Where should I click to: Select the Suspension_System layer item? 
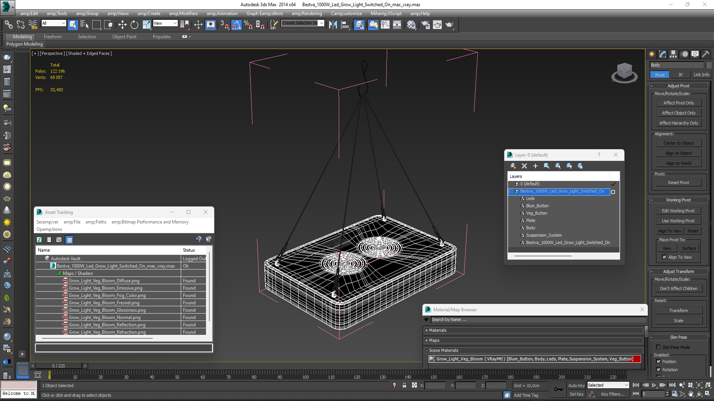544,235
